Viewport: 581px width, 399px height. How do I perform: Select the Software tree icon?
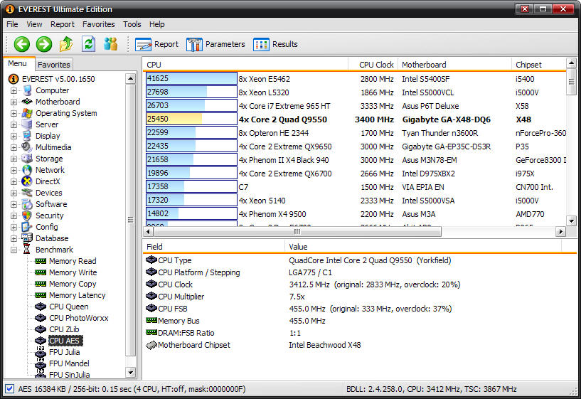point(27,204)
